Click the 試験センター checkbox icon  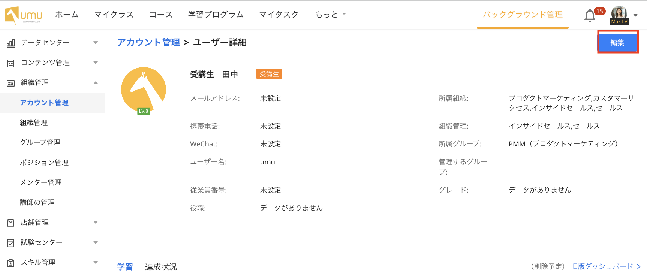[x=11, y=243]
